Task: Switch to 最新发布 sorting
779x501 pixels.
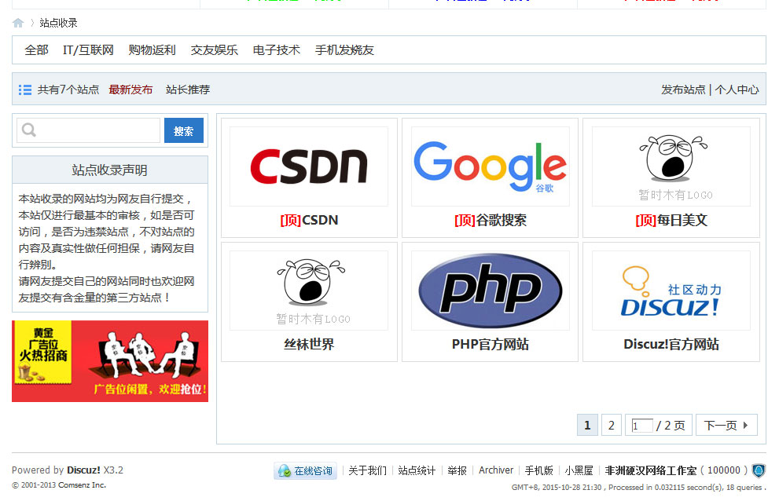Action: pos(130,90)
